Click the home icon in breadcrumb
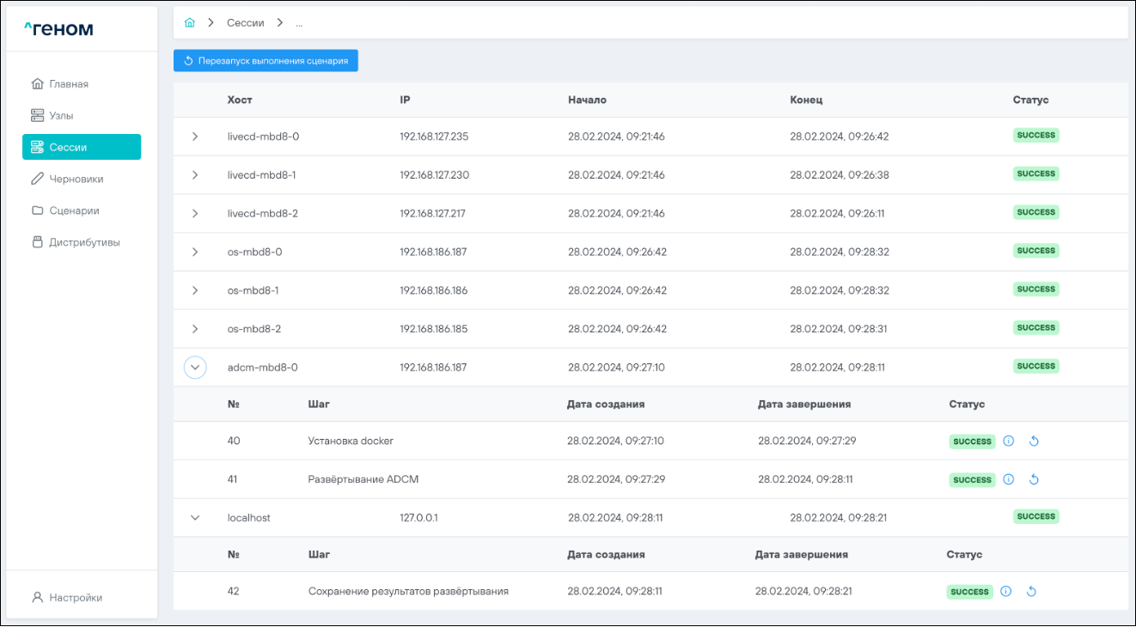Image resolution: width=1136 pixels, height=627 pixels. pyautogui.click(x=190, y=23)
